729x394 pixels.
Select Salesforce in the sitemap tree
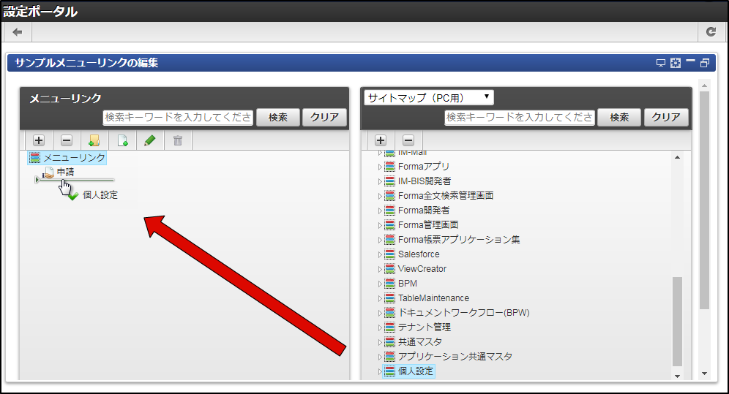419,254
